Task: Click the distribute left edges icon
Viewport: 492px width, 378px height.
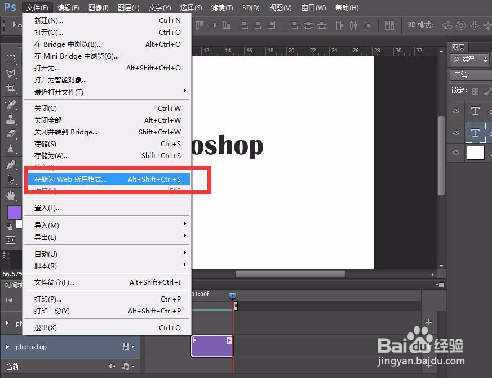Action: (x=339, y=25)
